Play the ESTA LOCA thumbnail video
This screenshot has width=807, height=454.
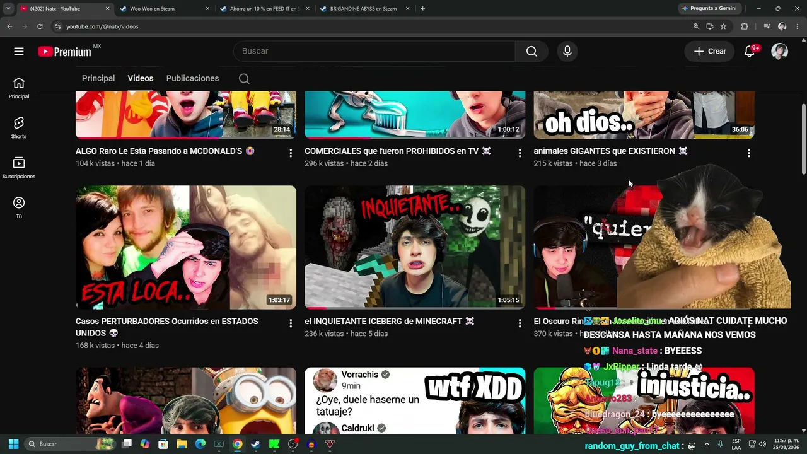point(186,247)
